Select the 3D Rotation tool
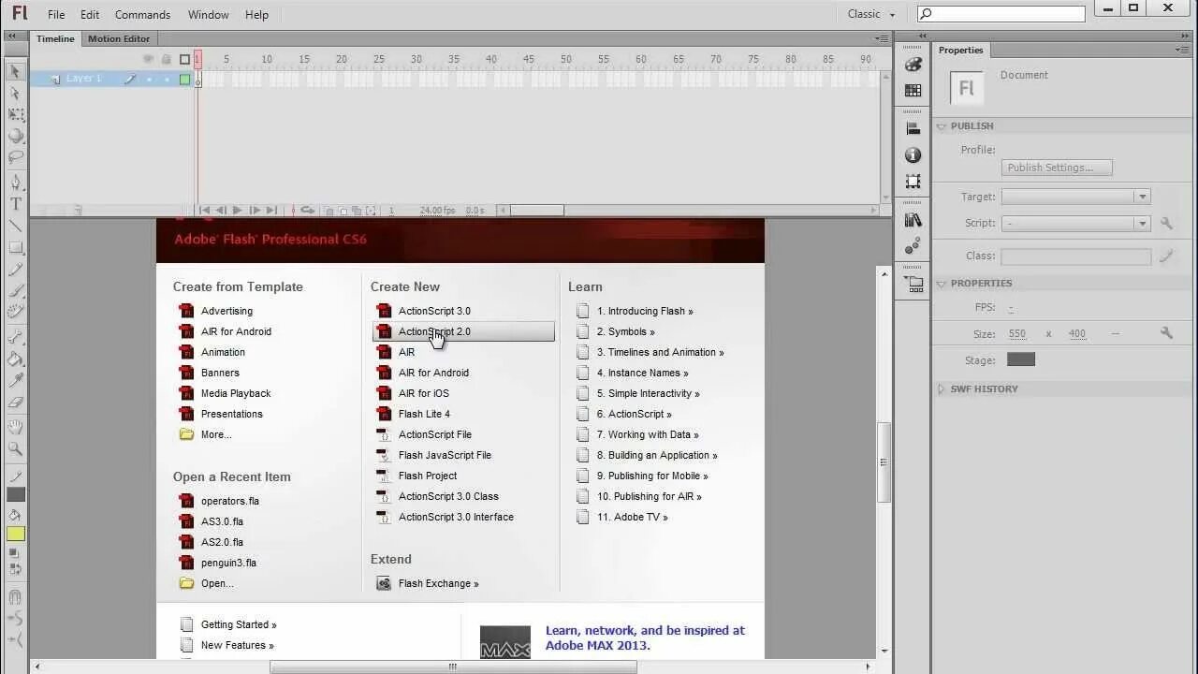1198x674 pixels. pos(15,137)
